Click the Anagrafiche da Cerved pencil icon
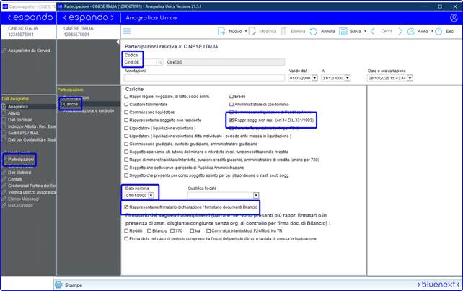Screen dimensions: 463x291 click(4, 51)
